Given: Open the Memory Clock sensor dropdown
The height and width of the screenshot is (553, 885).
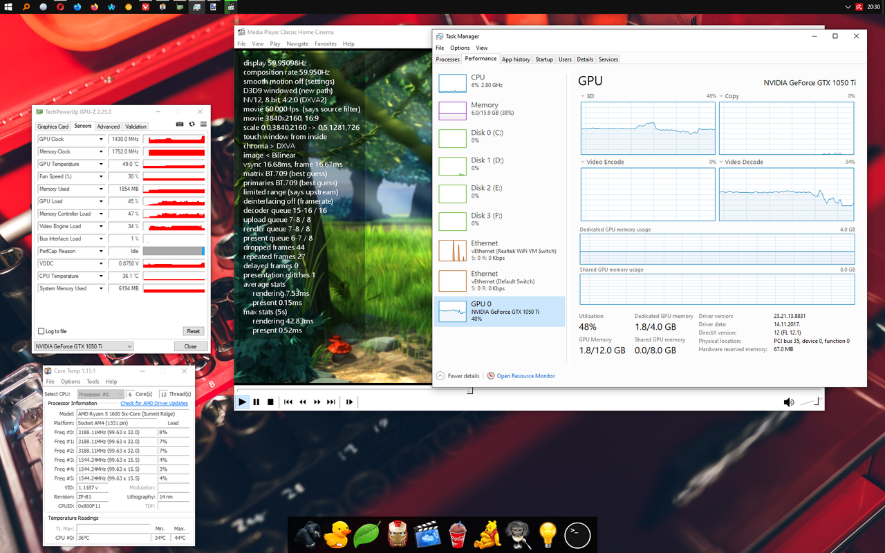Looking at the screenshot, I should click(101, 151).
